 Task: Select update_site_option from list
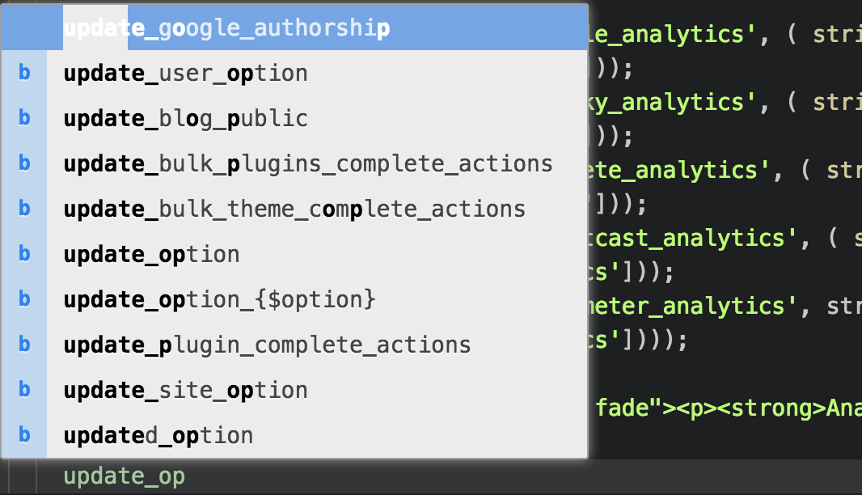click(294, 390)
